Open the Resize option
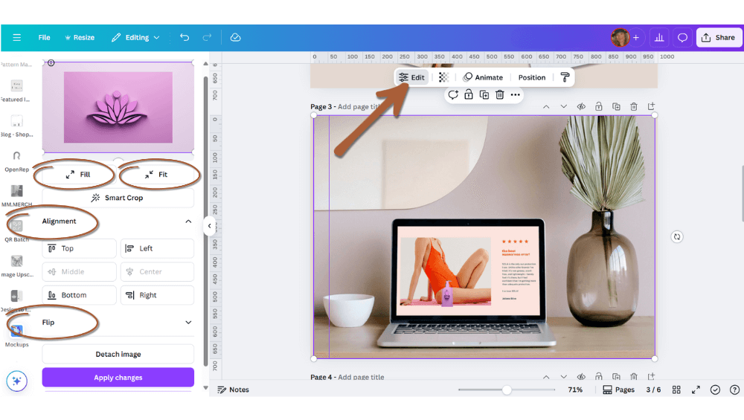 click(80, 37)
